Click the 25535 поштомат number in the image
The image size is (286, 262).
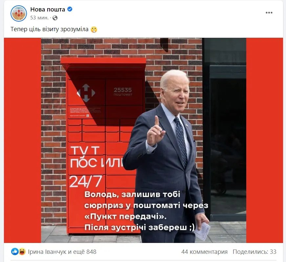pos(123,91)
